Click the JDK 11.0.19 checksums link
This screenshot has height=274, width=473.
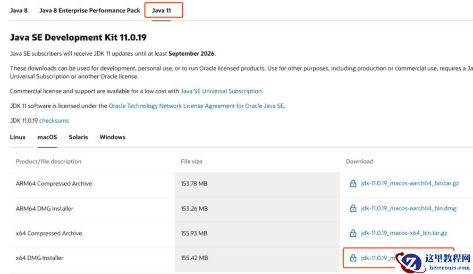coord(54,121)
